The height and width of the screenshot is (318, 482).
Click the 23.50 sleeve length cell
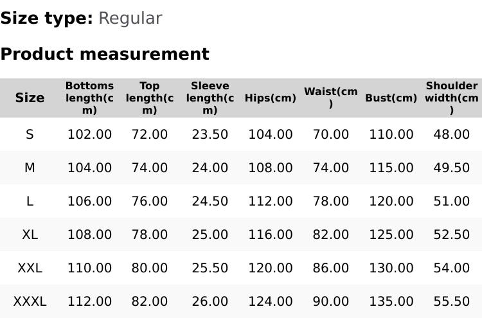pos(210,134)
